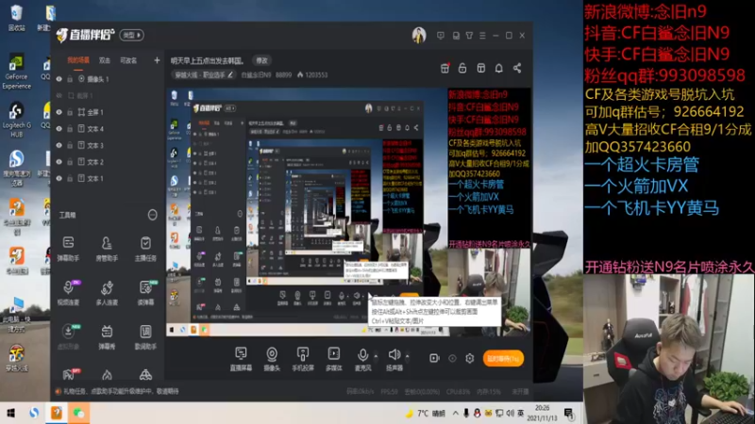Expand microphone options arrow

coord(376,356)
